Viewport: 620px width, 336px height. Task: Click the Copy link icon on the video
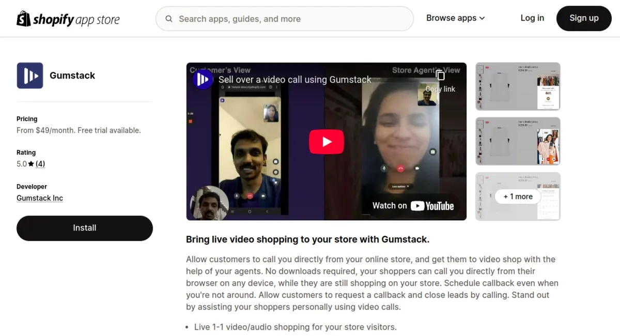[x=440, y=80]
